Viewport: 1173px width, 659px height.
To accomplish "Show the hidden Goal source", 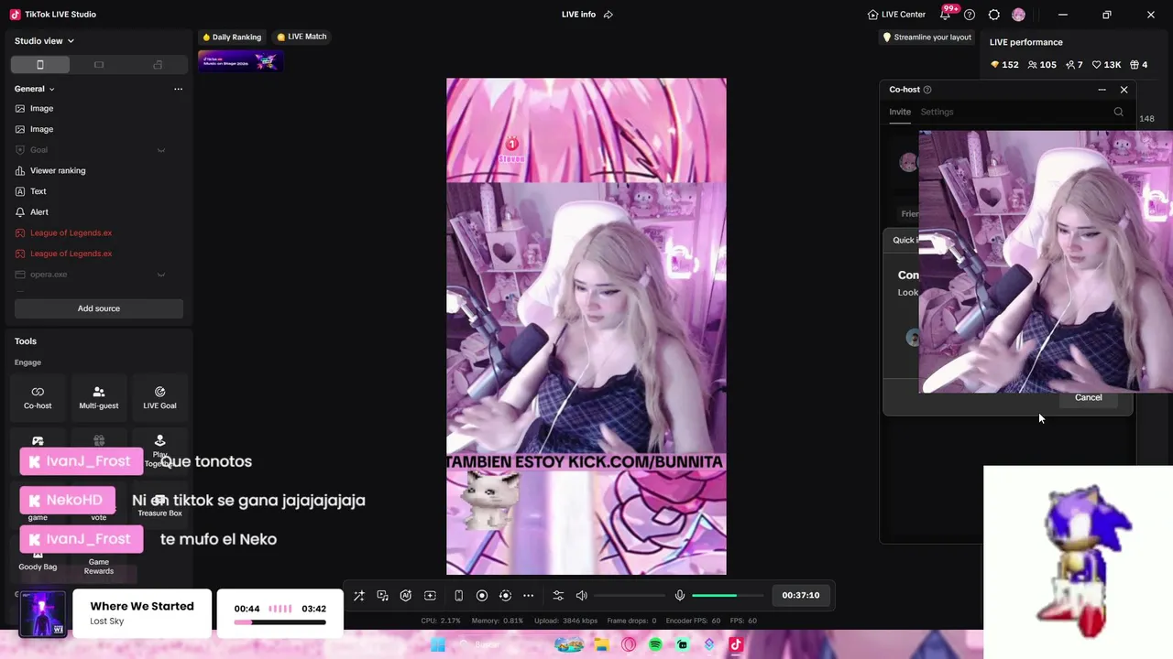I will pyautogui.click(x=160, y=150).
